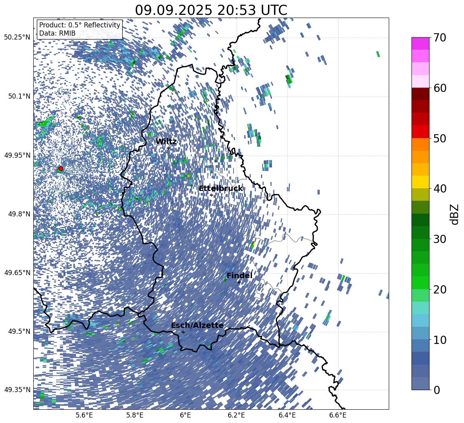The image size is (464, 423).
Task: Click the 30 label on colorbar
Action: click(440, 239)
